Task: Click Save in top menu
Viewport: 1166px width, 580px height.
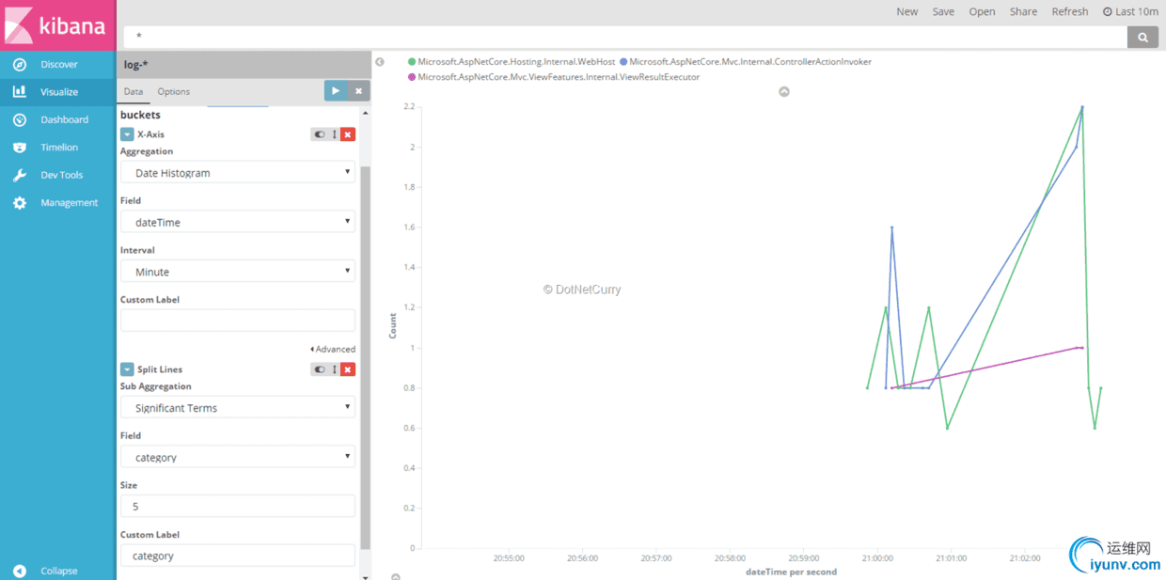Action: click(943, 11)
